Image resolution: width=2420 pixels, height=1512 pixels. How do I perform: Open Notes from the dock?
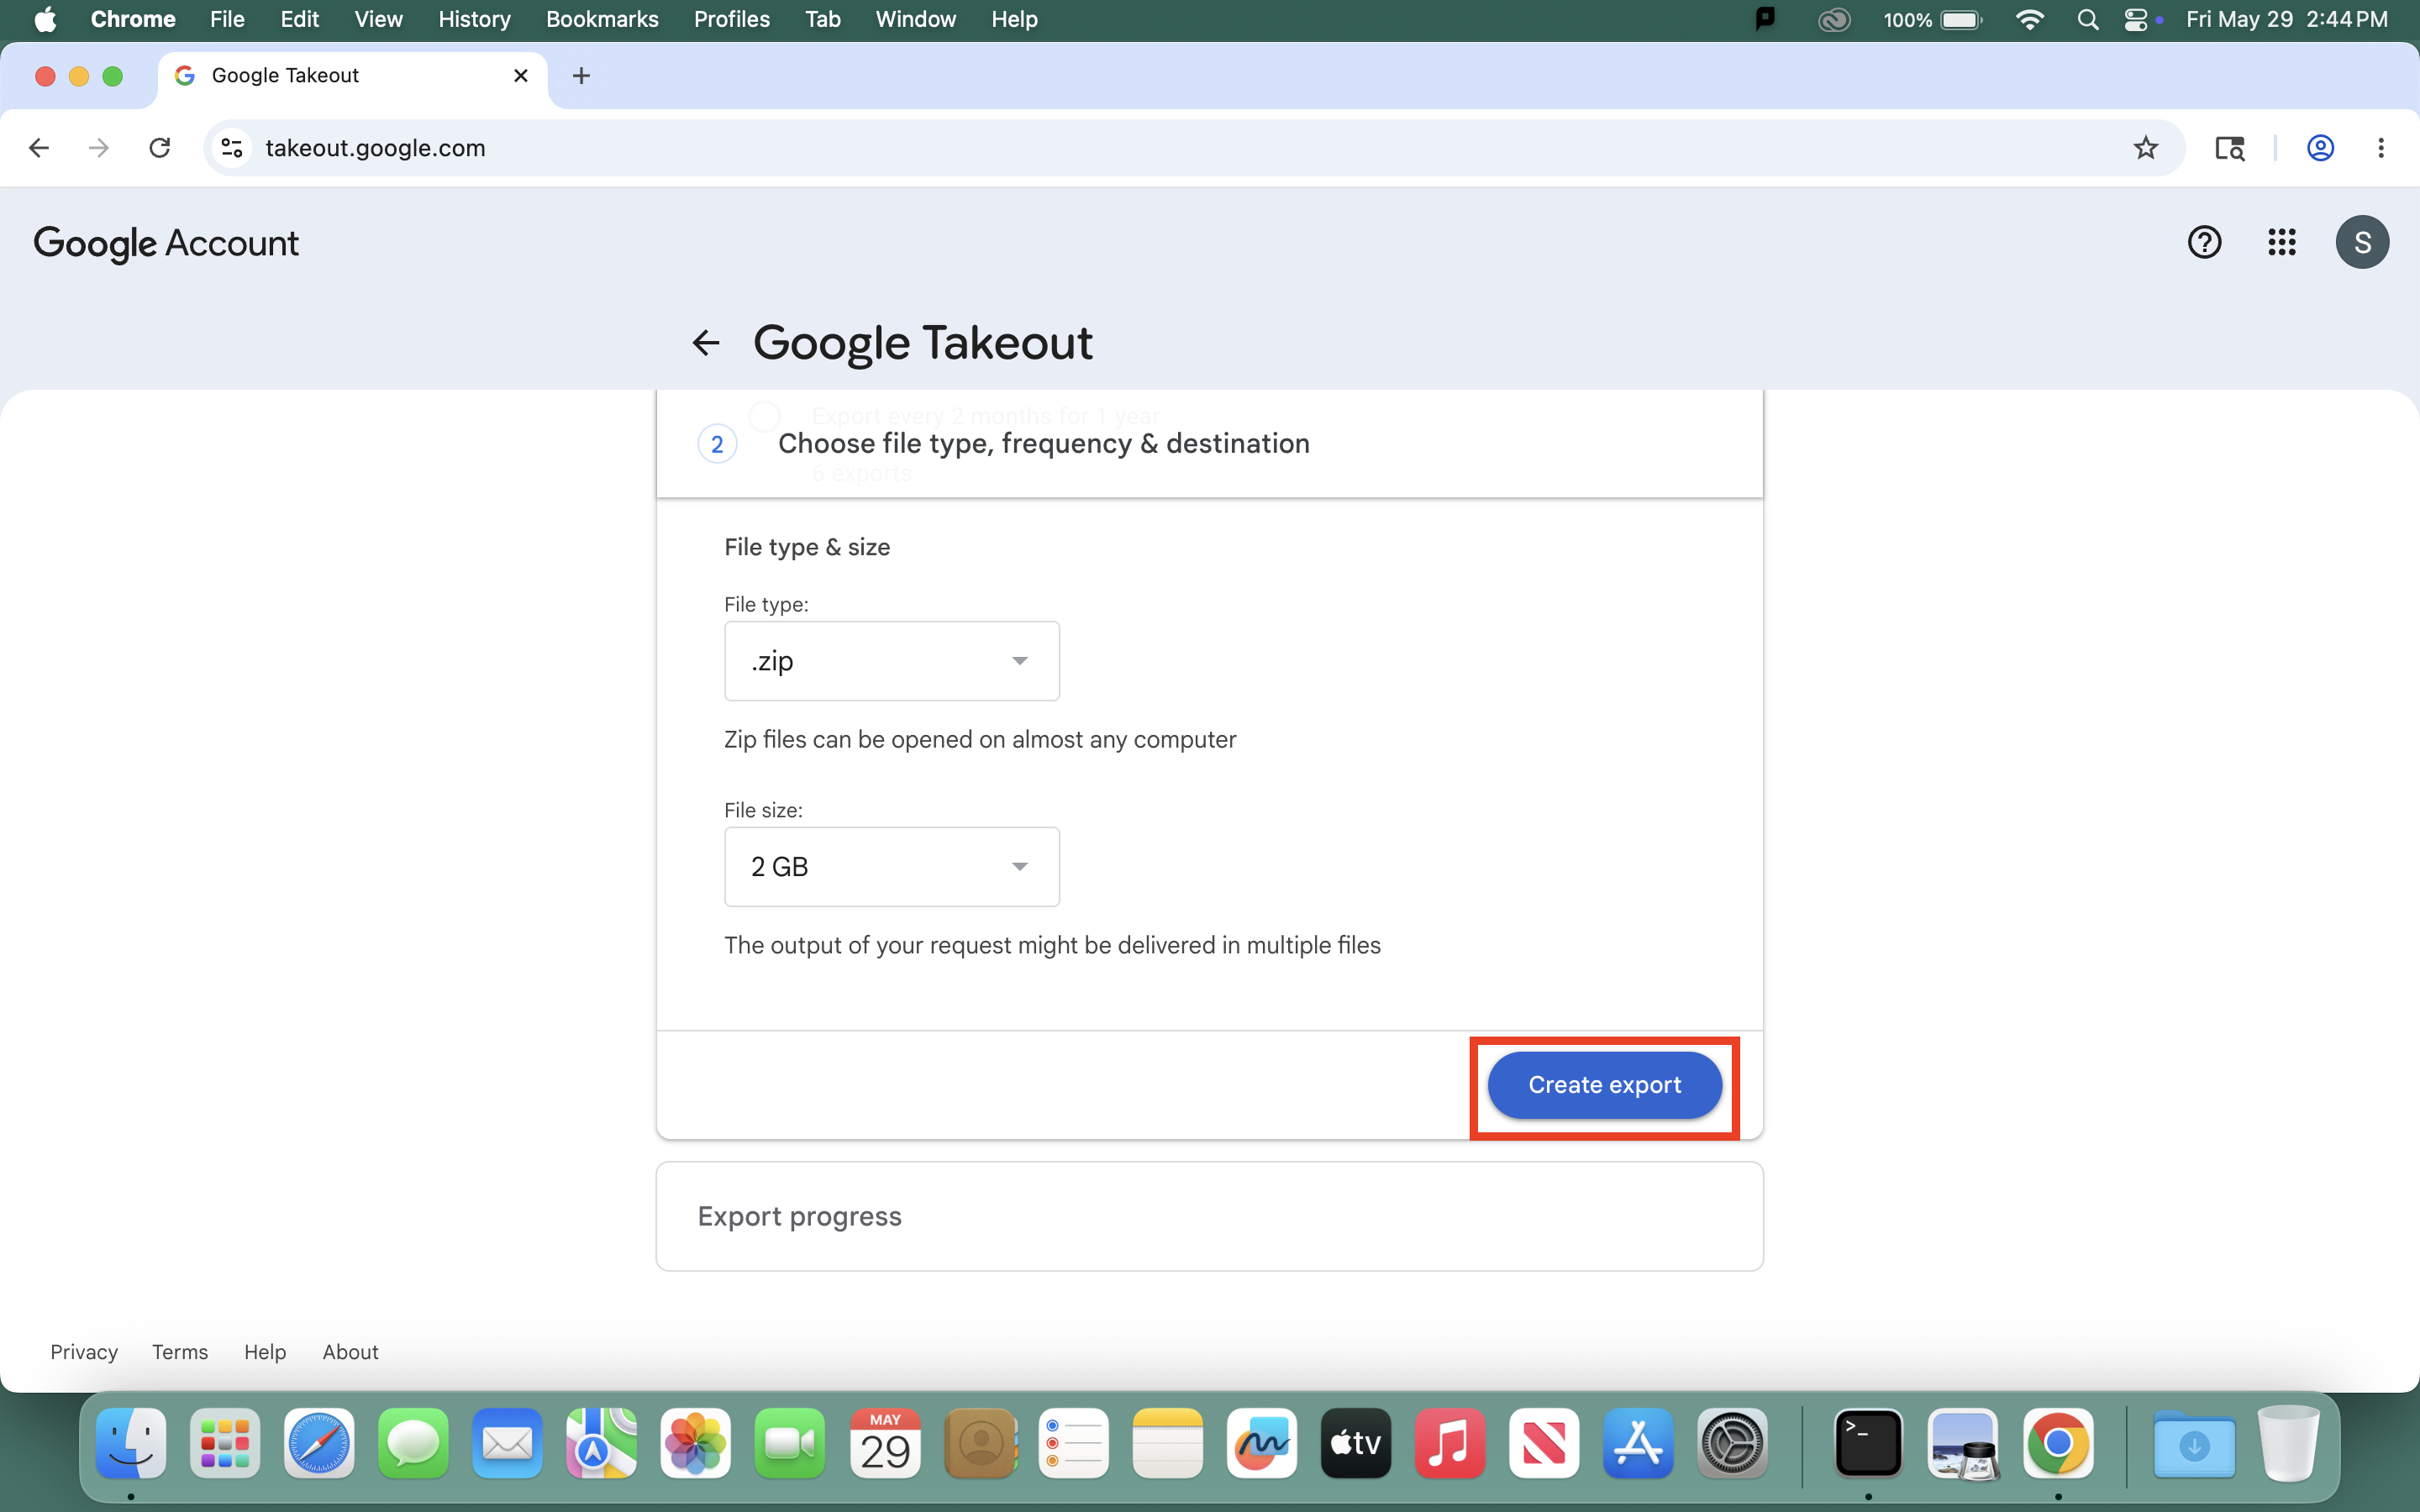pos(1168,1443)
